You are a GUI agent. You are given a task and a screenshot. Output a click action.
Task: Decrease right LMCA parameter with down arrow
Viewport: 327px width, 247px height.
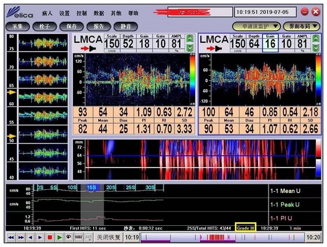(x=316, y=48)
